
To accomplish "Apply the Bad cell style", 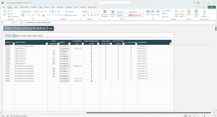I will [x=134, y=15].
